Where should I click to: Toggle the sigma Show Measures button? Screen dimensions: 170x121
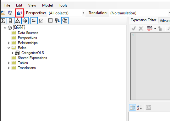3,21
